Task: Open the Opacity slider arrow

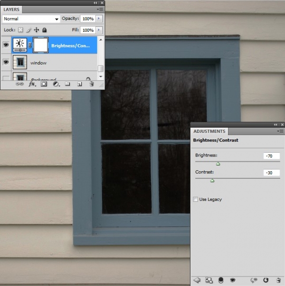Action: [99, 18]
